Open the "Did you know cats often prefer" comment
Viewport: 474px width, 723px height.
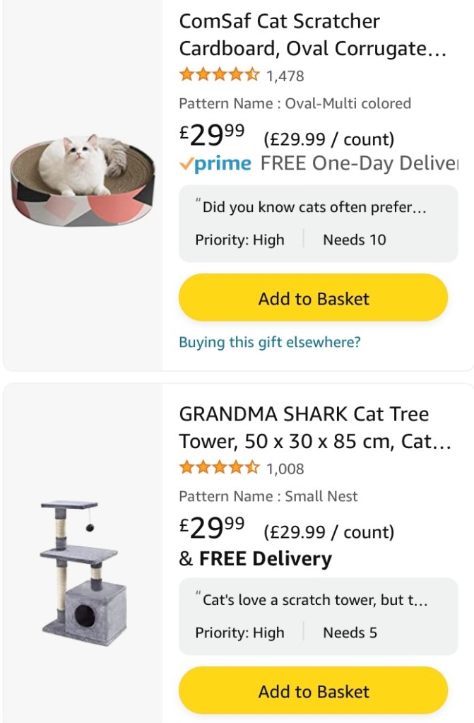click(314, 208)
